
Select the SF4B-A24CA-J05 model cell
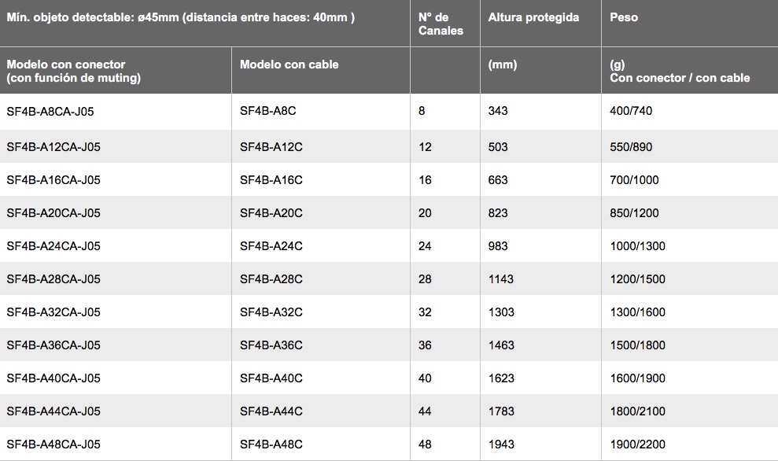coord(53,245)
